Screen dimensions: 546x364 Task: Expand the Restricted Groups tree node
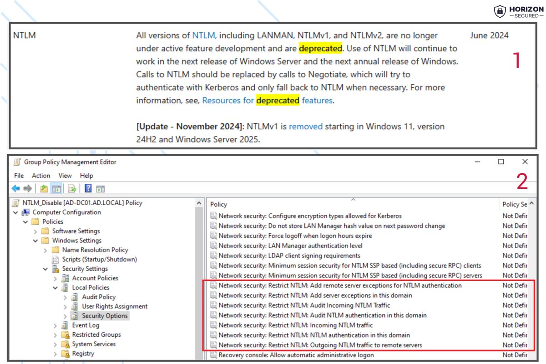pos(56,334)
